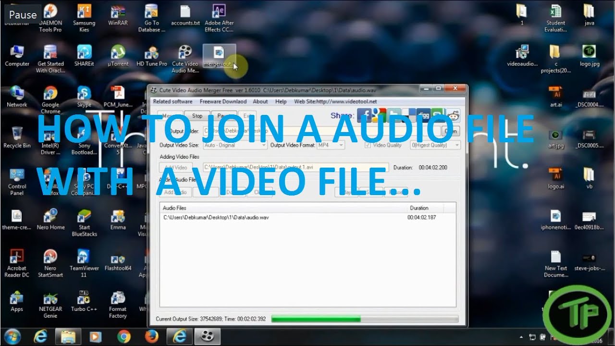Screen dimensions: 615x346
Task: Open the Windows Start menu
Action: (x=12, y=336)
